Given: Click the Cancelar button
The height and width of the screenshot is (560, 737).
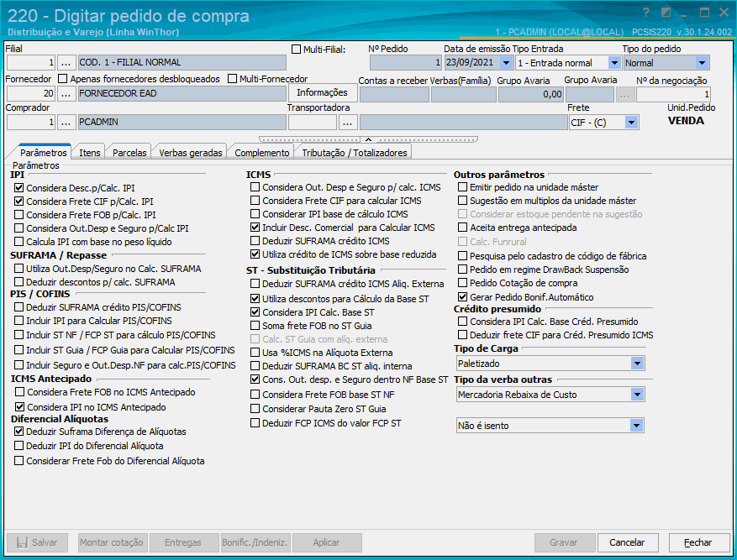Looking at the screenshot, I should tap(627, 542).
